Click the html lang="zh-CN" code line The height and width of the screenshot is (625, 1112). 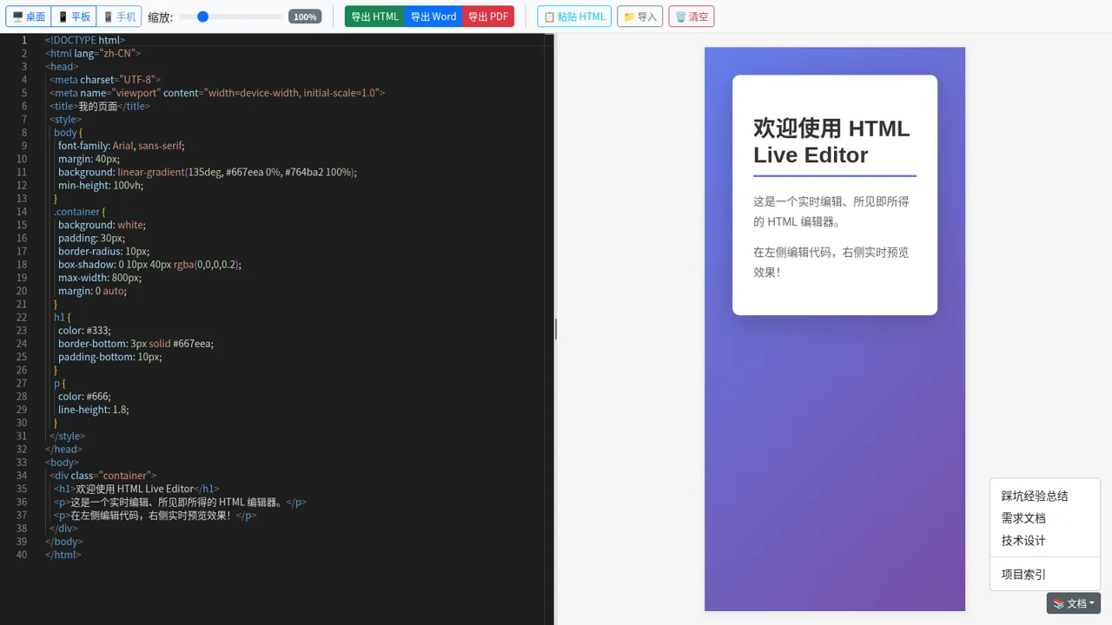click(x=93, y=53)
